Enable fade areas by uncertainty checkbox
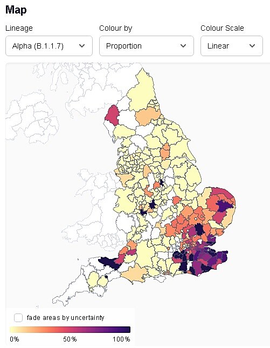 click(x=18, y=318)
